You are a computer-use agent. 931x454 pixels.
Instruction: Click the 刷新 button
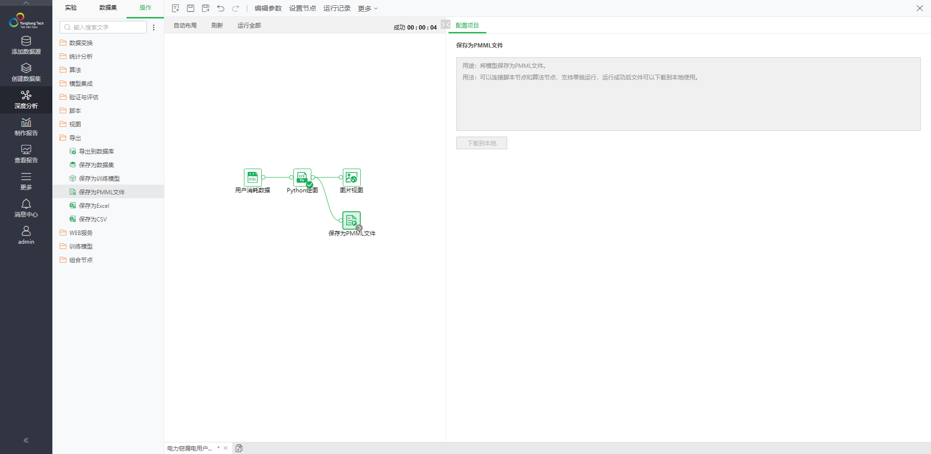point(217,26)
